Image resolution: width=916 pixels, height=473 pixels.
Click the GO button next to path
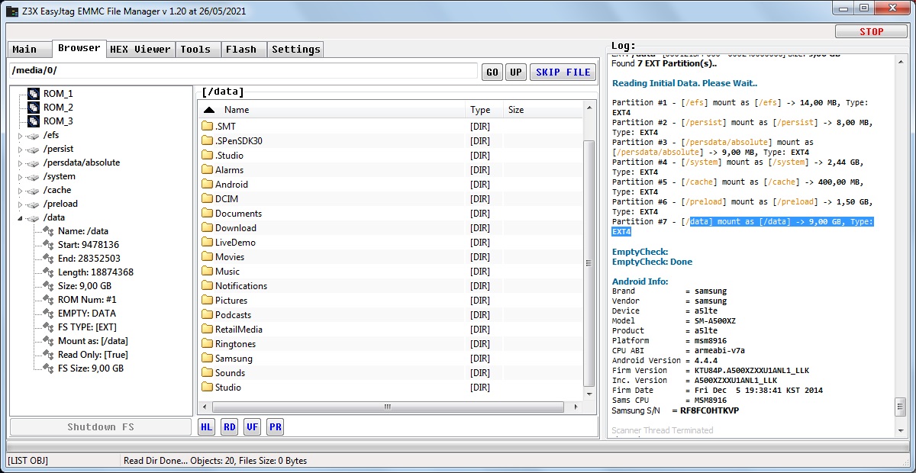tap(492, 72)
